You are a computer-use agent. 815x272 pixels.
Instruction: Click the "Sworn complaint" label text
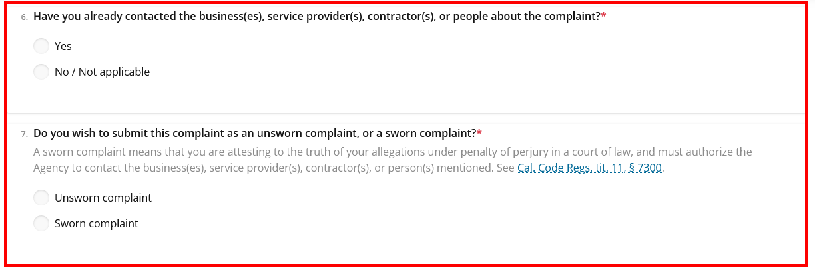pyautogui.click(x=97, y=223)
